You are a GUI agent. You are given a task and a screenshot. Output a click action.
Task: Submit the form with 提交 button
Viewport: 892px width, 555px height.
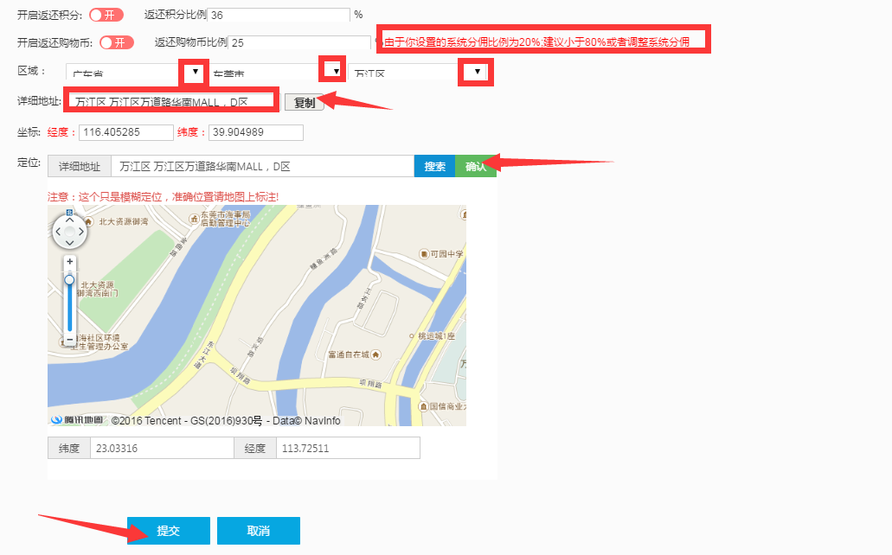point(168,531)
